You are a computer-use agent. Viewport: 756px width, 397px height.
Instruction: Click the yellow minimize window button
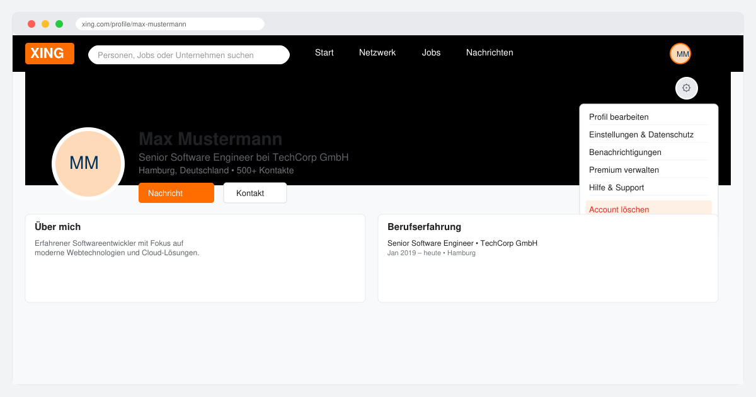[45, 24]
